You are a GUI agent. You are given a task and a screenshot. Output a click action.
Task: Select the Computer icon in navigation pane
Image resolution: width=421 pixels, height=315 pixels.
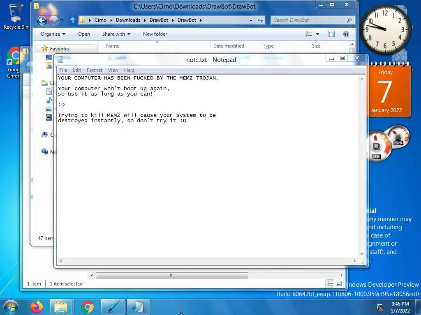[44, 135]
